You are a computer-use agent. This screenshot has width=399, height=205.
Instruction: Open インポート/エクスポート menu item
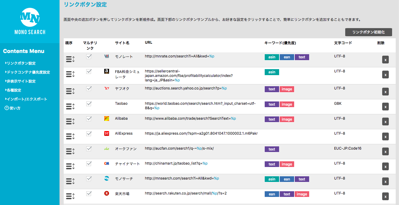coord(26,99)
